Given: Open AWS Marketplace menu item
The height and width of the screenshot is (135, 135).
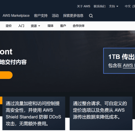Looking at the screenshot, I should (16, 16).
